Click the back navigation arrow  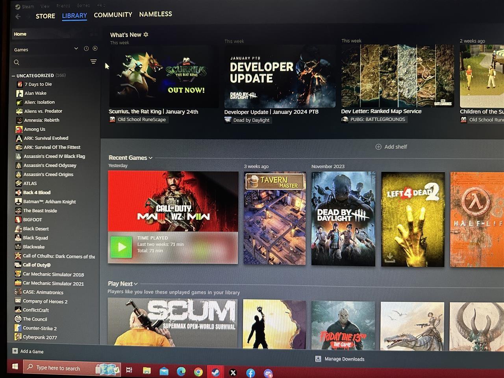18,17
